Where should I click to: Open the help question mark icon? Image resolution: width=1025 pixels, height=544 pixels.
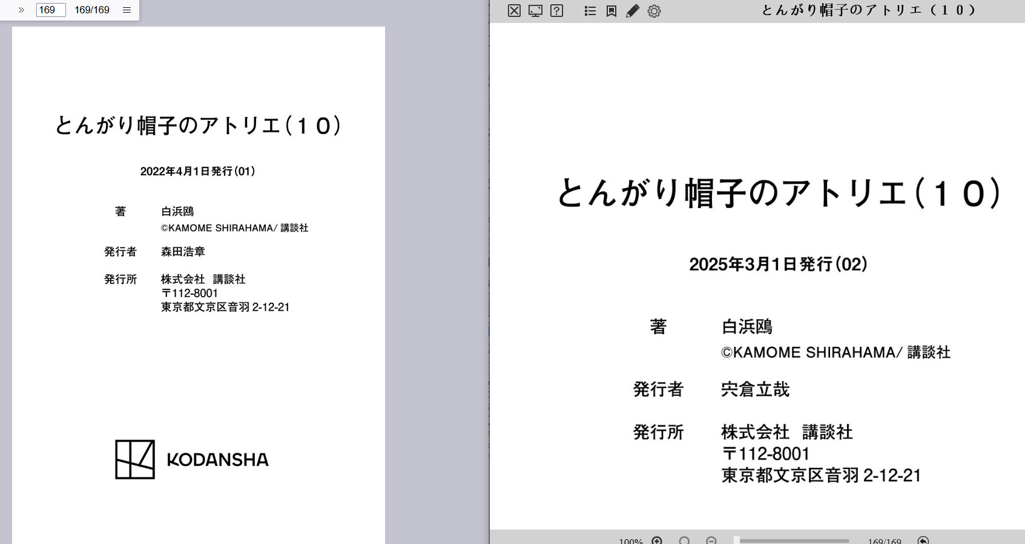[557, 10]
